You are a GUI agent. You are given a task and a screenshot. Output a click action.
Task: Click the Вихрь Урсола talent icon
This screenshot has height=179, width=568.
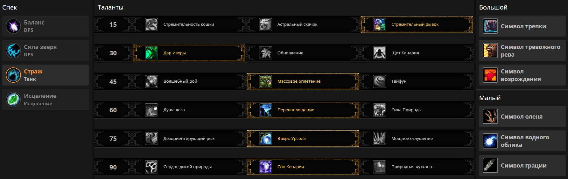pos(265,139)
